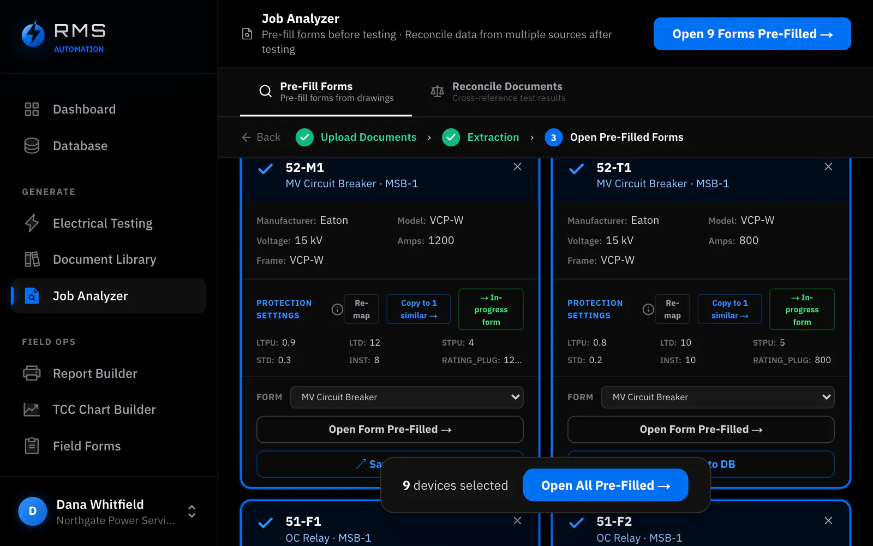Click Open All Pre-Filled button
This screenshot has height=546, width=873.
click(x=605, y=485)
